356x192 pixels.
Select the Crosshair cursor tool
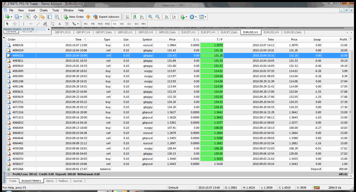point(15,24)
